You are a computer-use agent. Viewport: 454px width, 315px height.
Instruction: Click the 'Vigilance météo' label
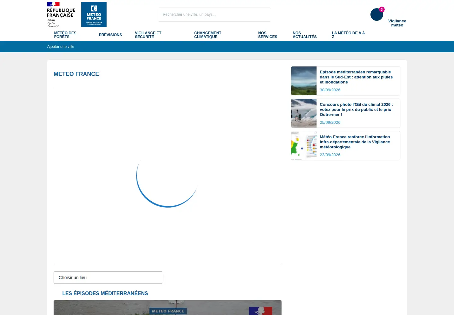(397, 23)
